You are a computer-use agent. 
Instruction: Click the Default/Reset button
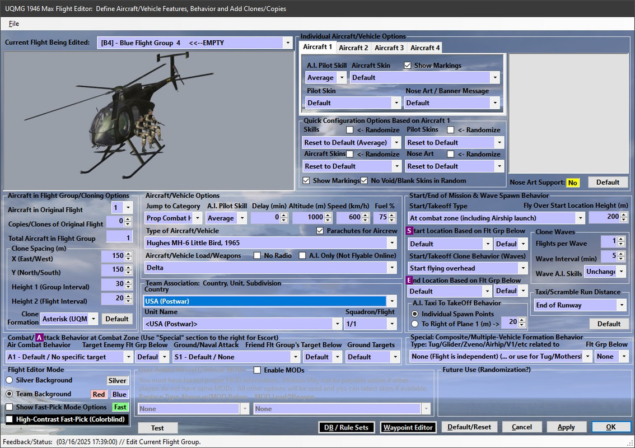(x=469, y=427)
